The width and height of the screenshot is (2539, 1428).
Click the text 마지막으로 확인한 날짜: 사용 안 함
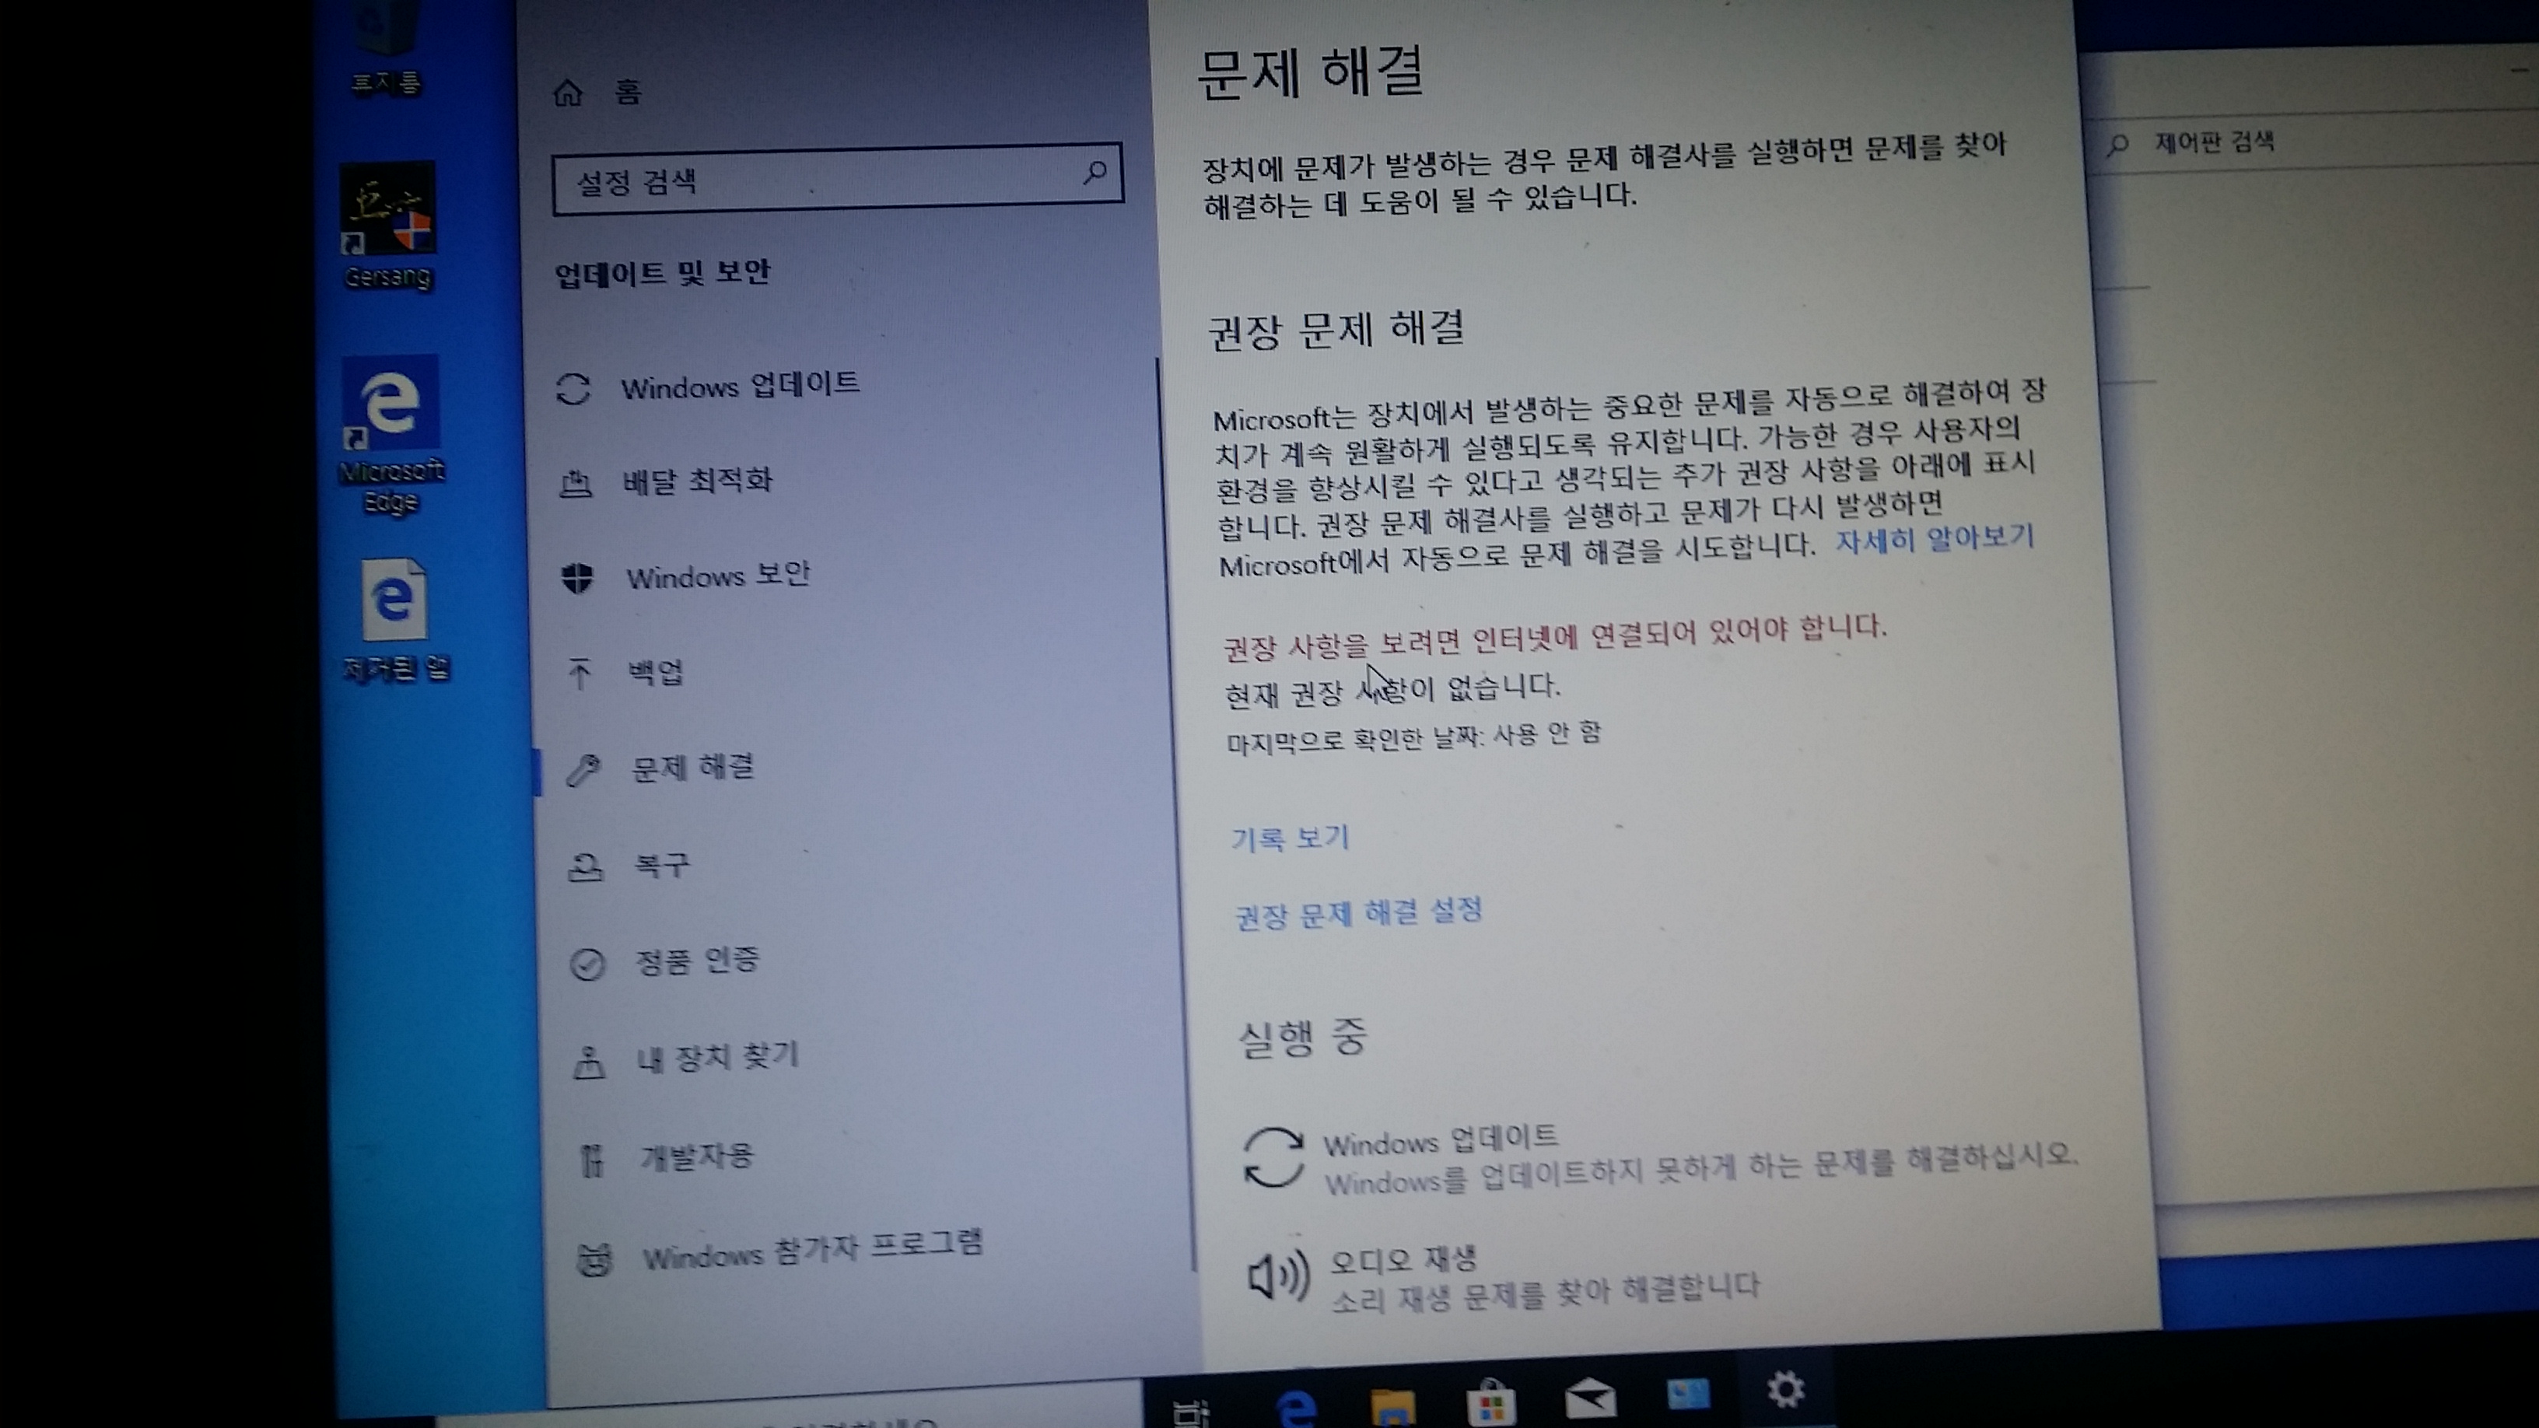[x=1413, y=737]
